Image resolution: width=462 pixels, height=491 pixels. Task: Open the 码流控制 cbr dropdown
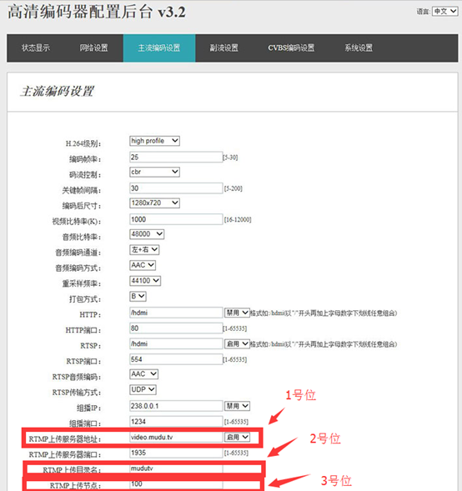tap(154, 172)
